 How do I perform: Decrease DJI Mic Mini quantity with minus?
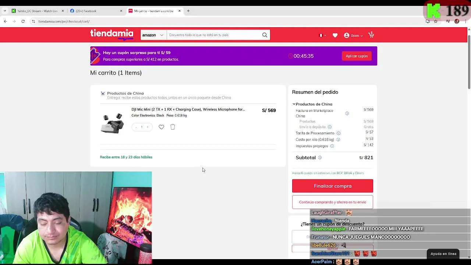point(136,127)
